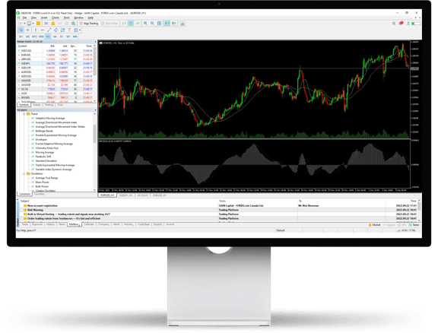The image size is (438, 333).
Task: Switch to M30 timeframe
Action: click(x=41, y=36)
